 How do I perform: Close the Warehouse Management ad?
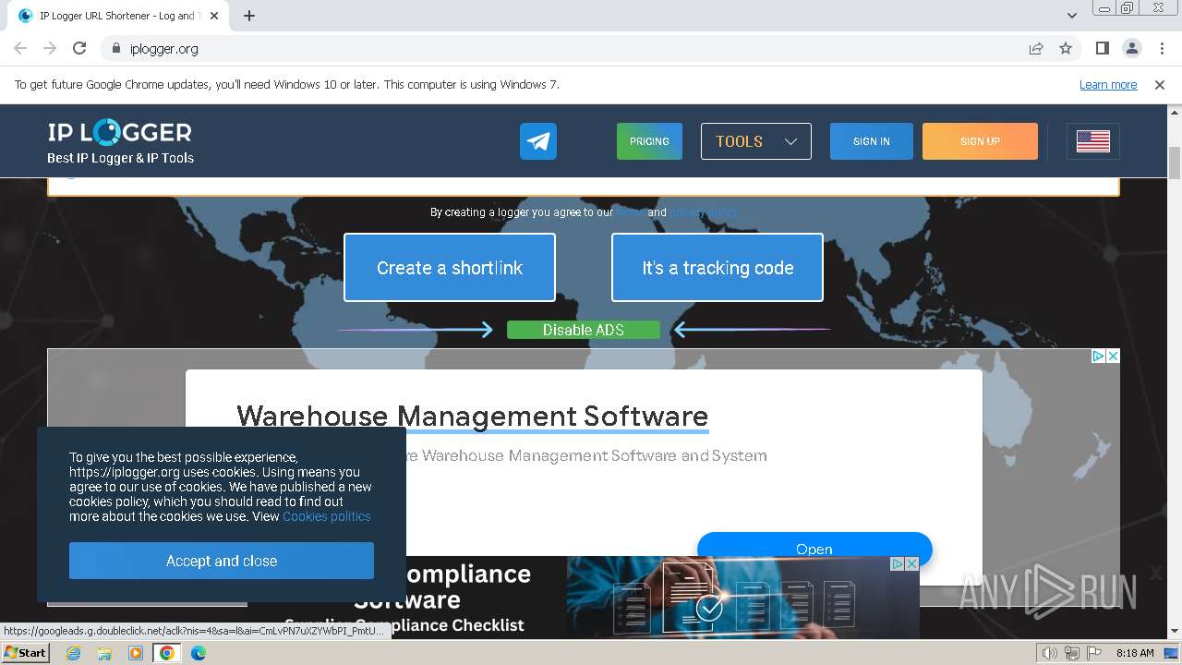[1113, 357]
